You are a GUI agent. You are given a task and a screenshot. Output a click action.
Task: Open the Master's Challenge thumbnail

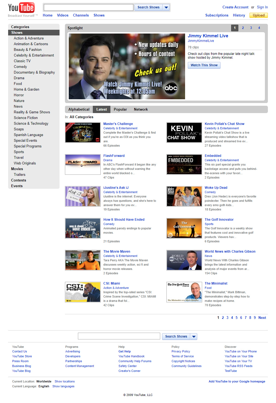coord(83,133)
